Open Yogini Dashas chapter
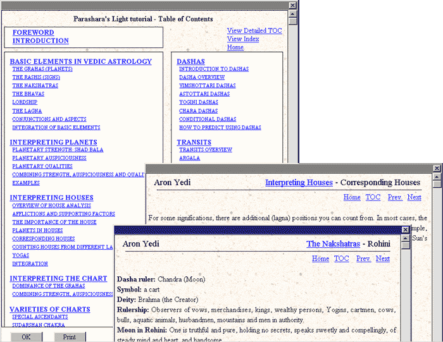Screen dimensions: 443x342 199,102
